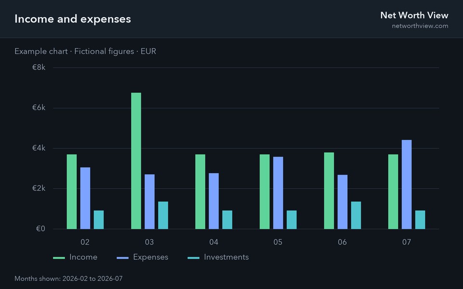Select the Income bar for month 07

point(393,192)
